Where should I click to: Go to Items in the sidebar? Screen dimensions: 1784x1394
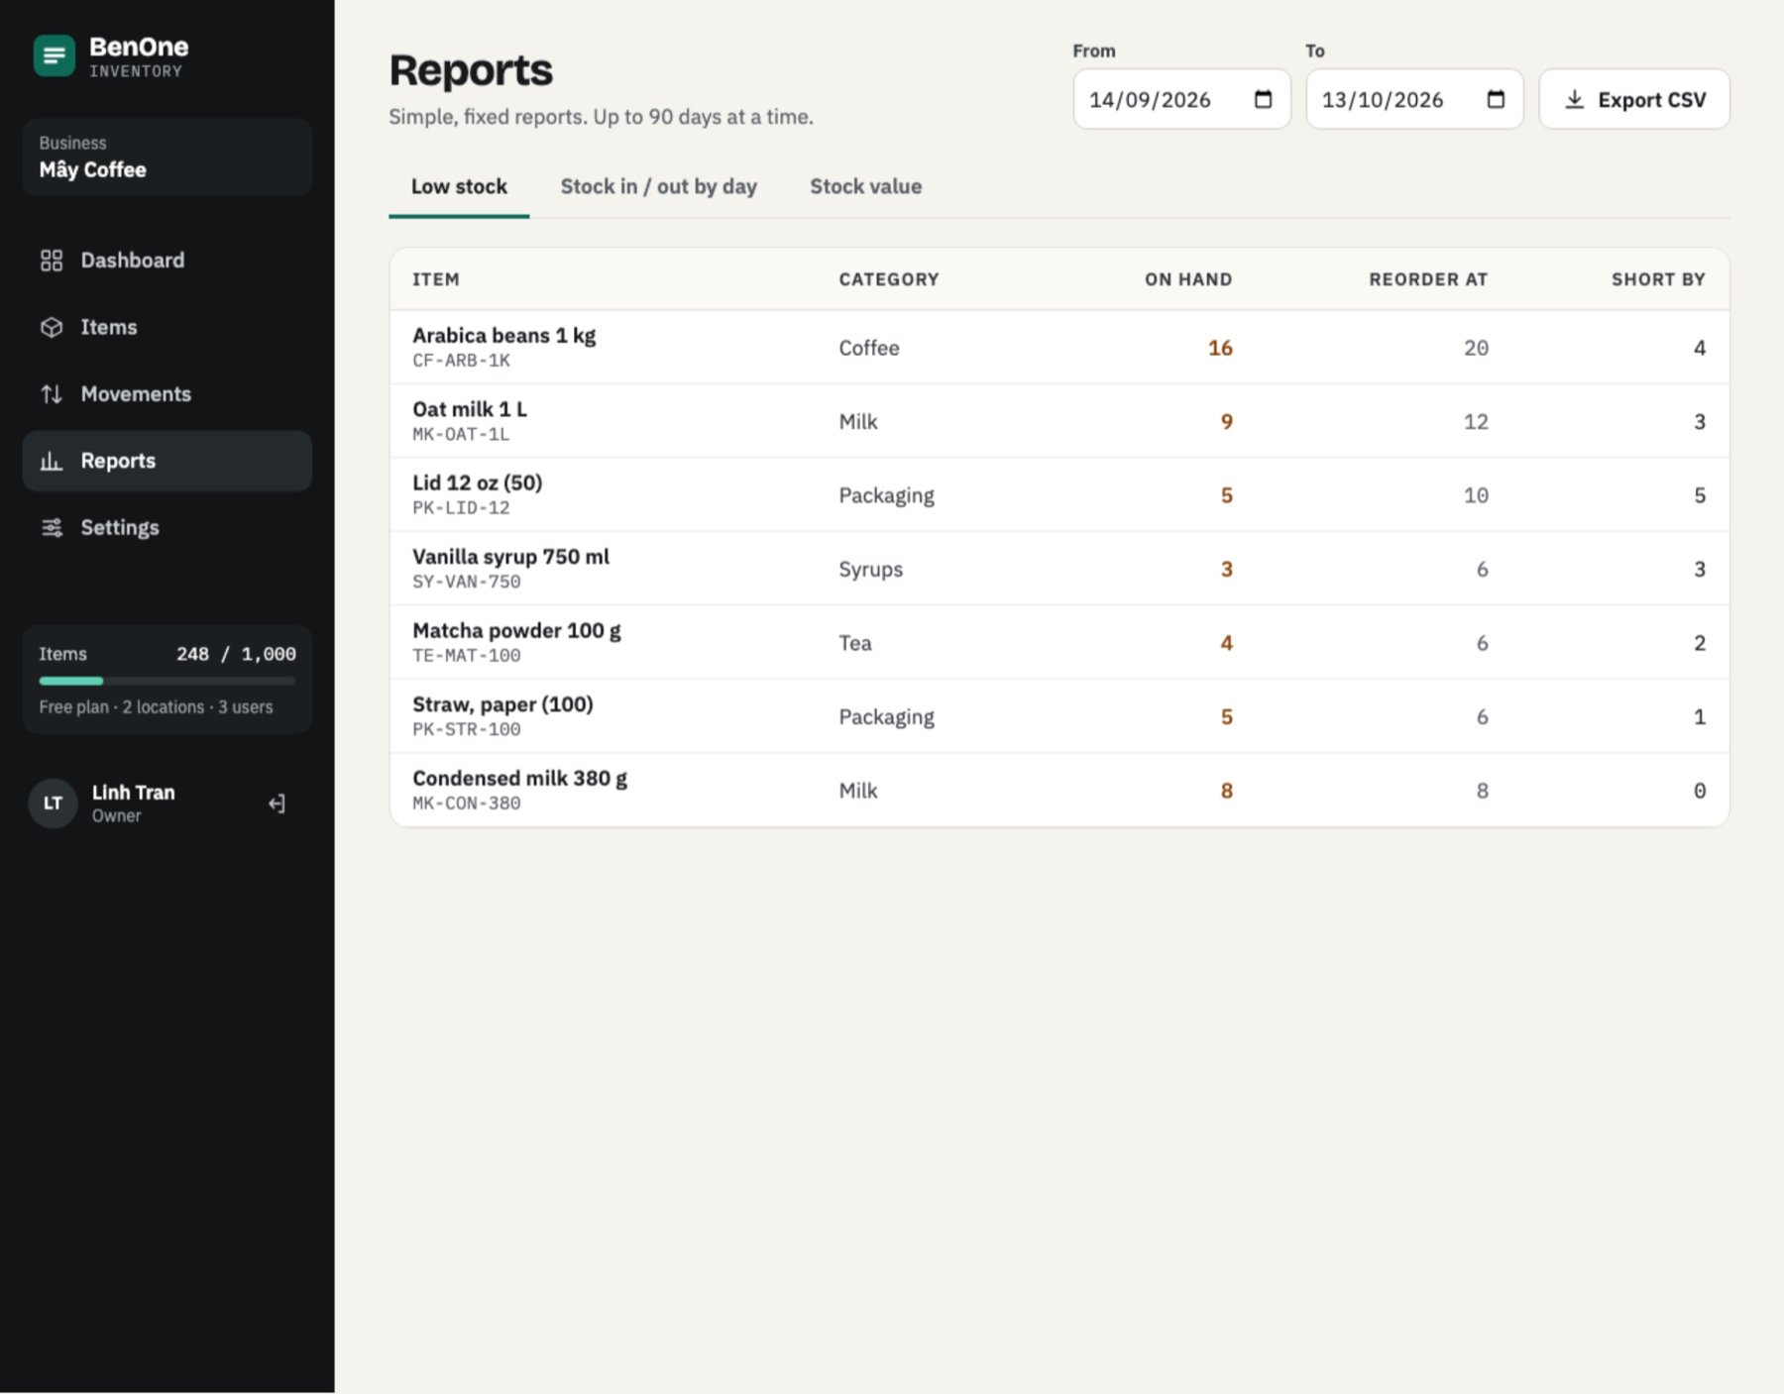click(167, 327)
